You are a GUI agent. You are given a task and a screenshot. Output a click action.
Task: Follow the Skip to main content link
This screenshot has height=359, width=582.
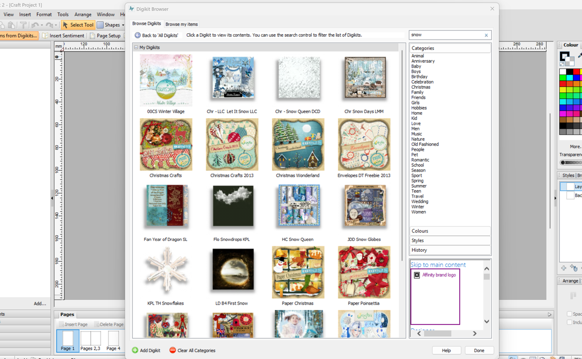click(x=438, y=265)
